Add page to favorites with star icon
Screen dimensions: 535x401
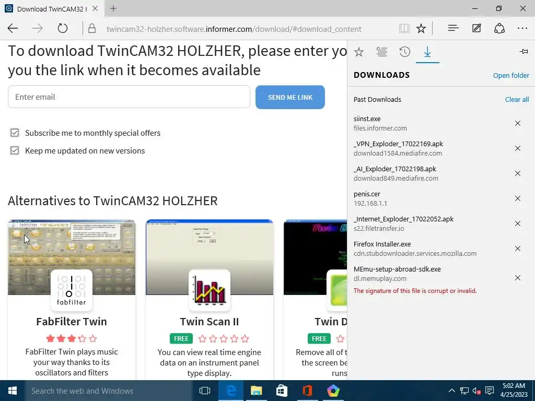[421, 28]
